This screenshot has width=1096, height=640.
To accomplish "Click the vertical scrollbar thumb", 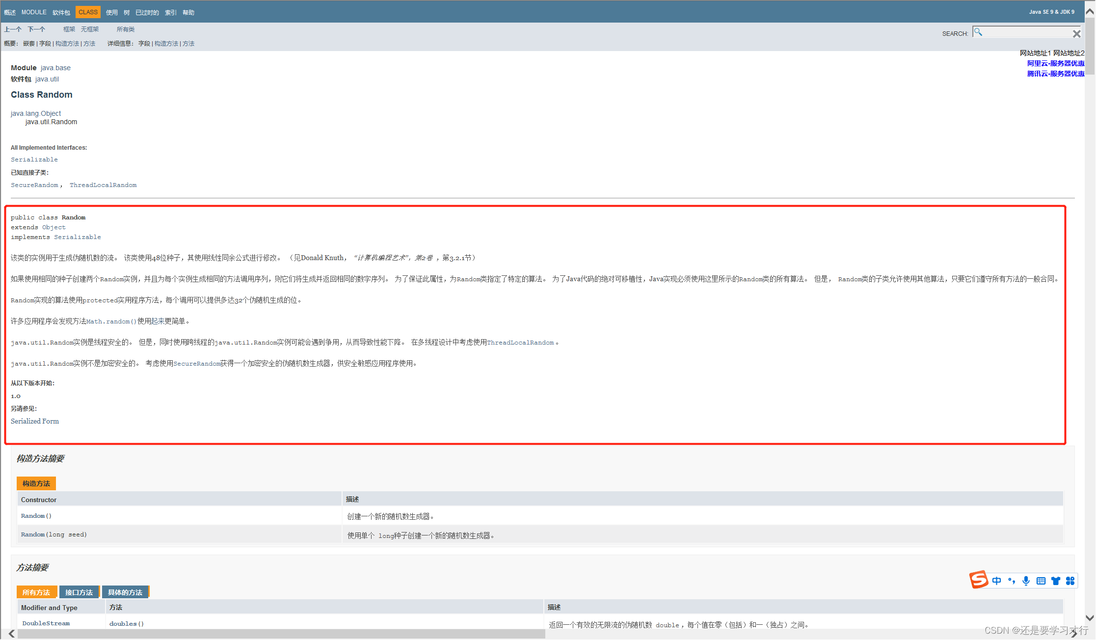I will (1090, 47).
